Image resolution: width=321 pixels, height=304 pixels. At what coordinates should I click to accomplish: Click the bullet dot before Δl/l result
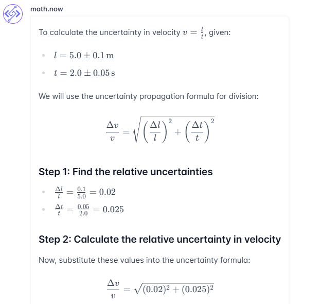tap(44, 192)
